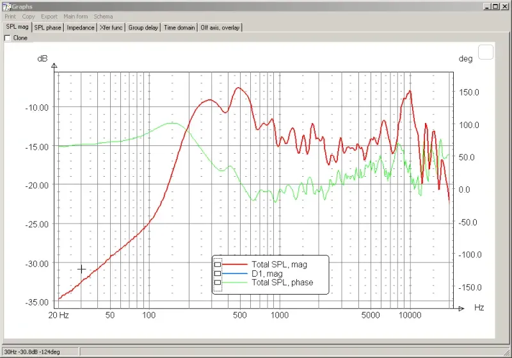Switch to the Time domain tab

(179, 28)
